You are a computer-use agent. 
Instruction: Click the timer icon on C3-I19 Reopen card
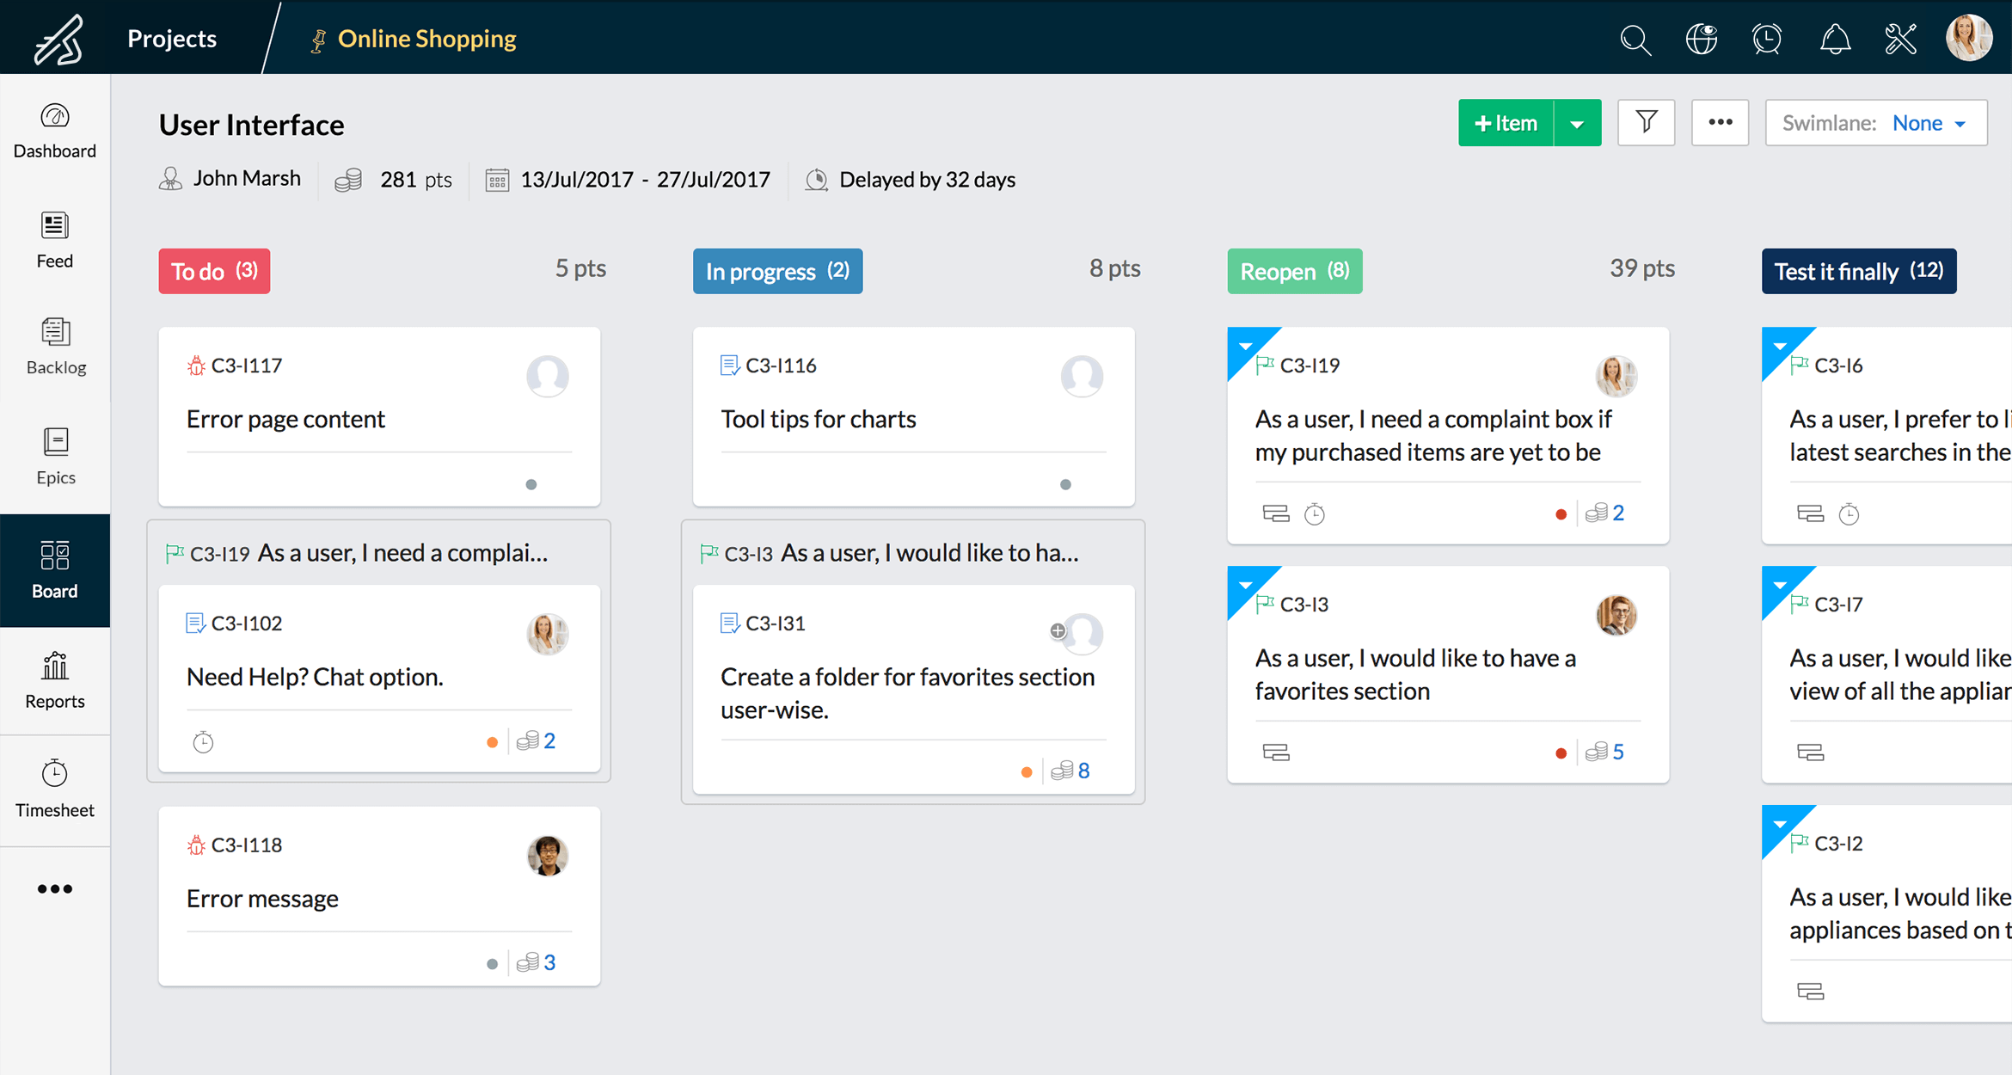pyautogui.click(x=1314, y=514)
